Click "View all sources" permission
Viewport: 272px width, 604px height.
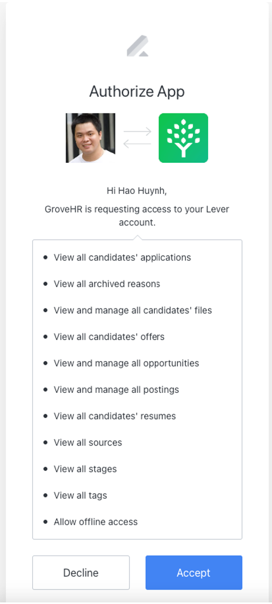[88, 443]
